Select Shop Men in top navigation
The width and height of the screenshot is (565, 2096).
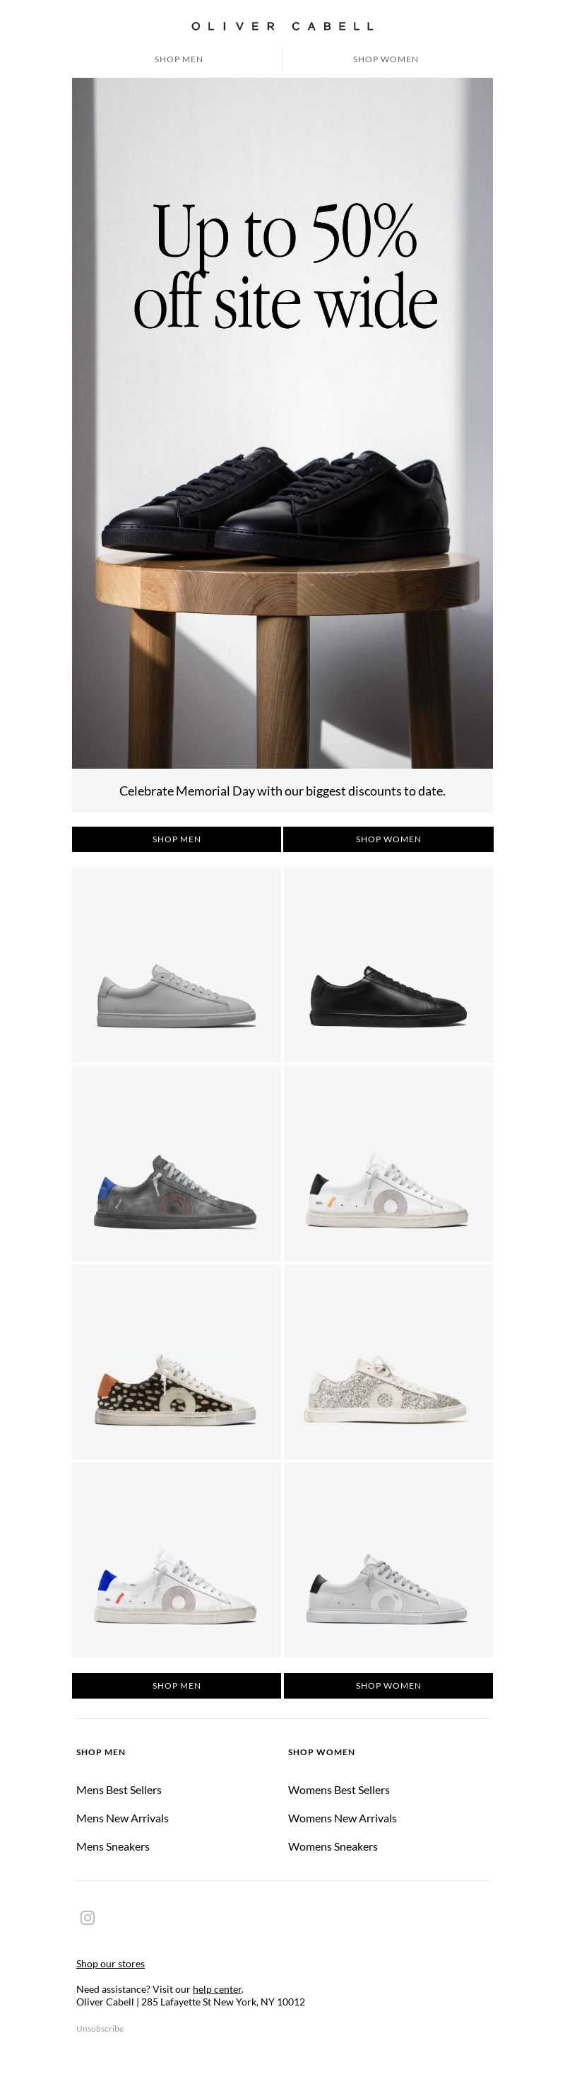point(179,59)
